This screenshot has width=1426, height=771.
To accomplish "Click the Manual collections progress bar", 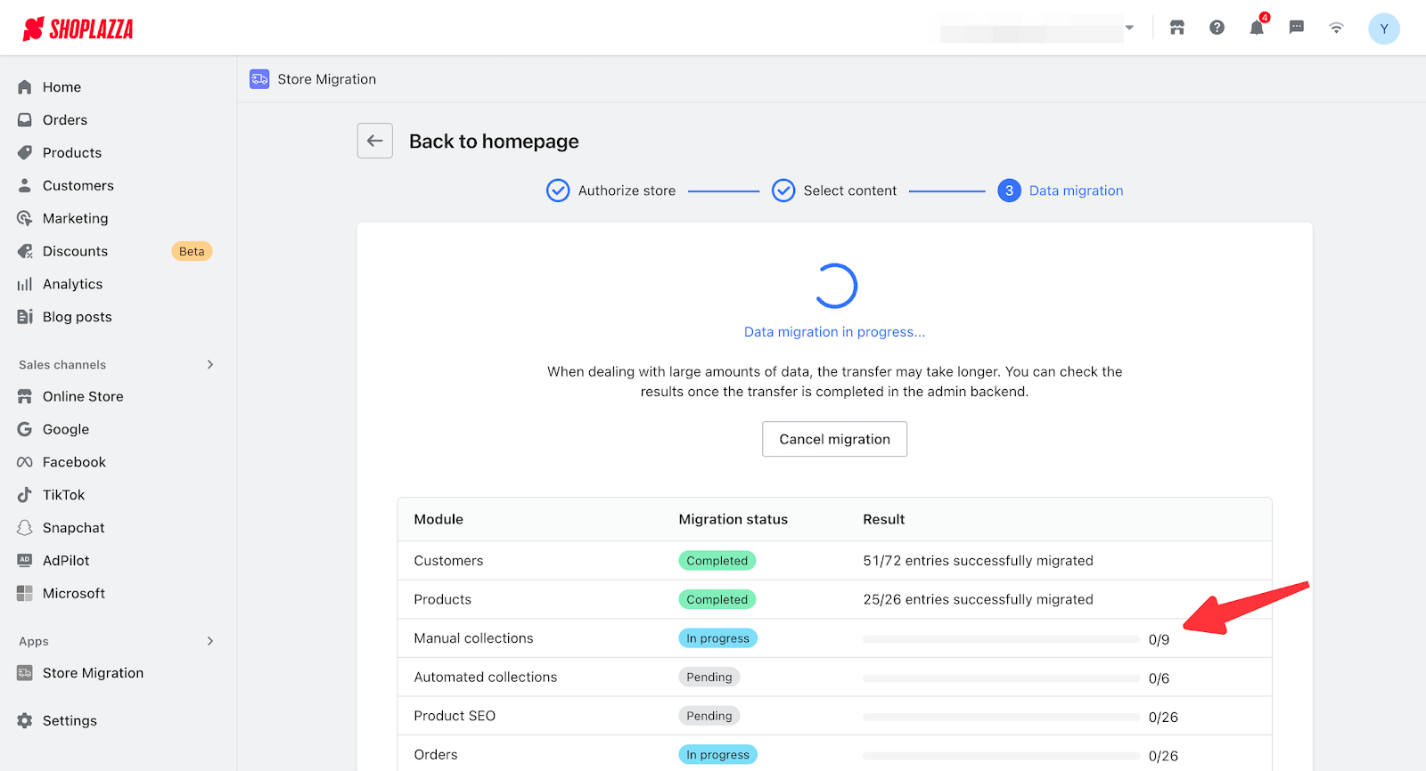I will pos(1001,639).
